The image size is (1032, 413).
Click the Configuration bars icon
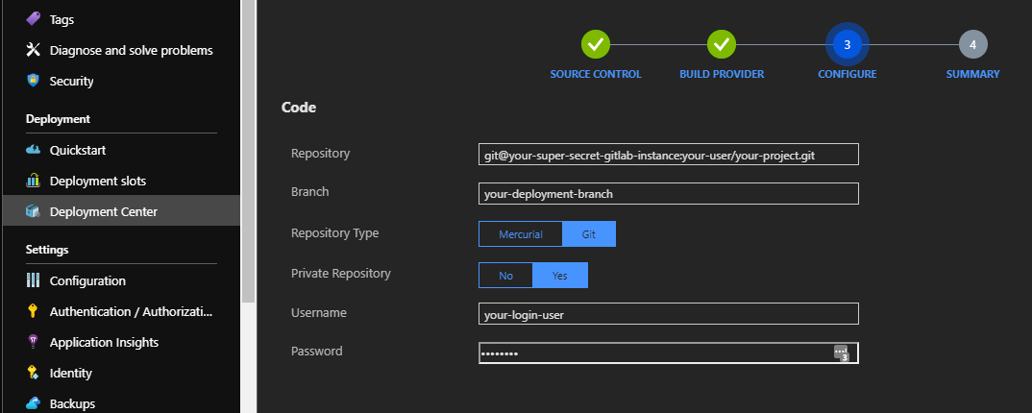point(33,280)
